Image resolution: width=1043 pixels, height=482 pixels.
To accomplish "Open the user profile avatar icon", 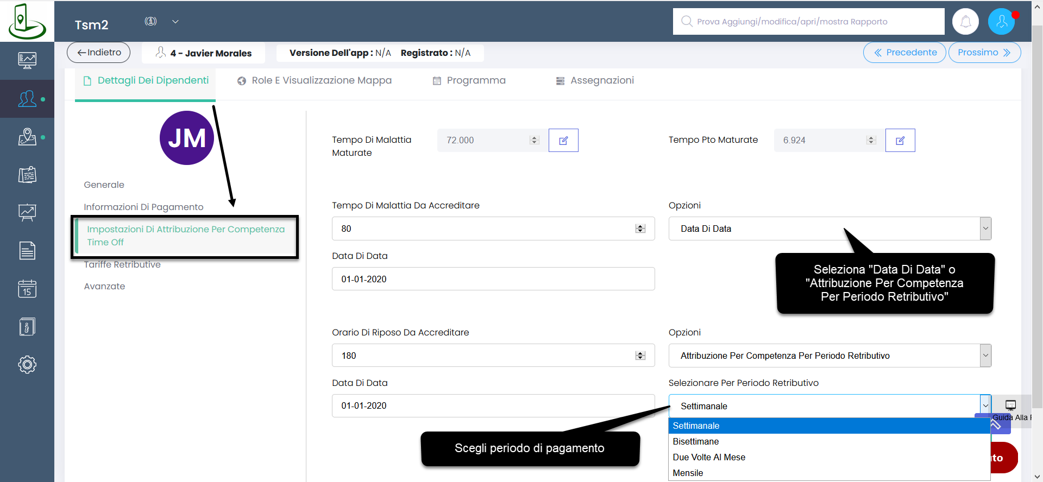I will (x=1001, y=22).
